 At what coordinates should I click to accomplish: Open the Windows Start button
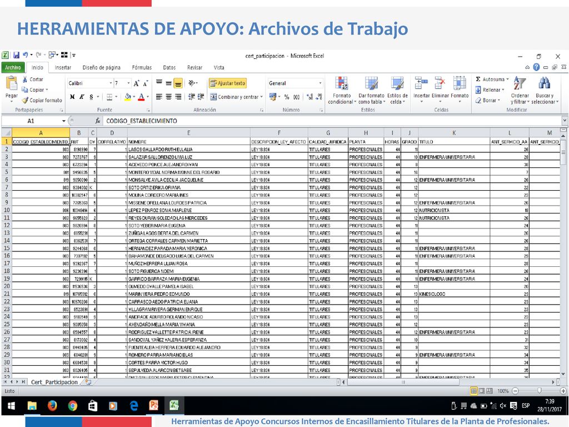11,405
